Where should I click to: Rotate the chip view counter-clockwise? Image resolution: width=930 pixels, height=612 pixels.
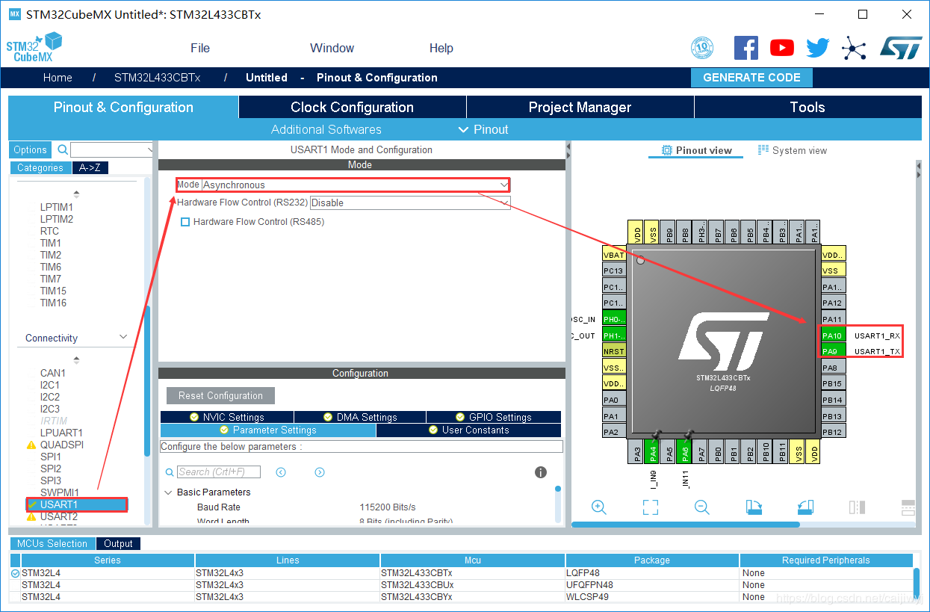805,507
